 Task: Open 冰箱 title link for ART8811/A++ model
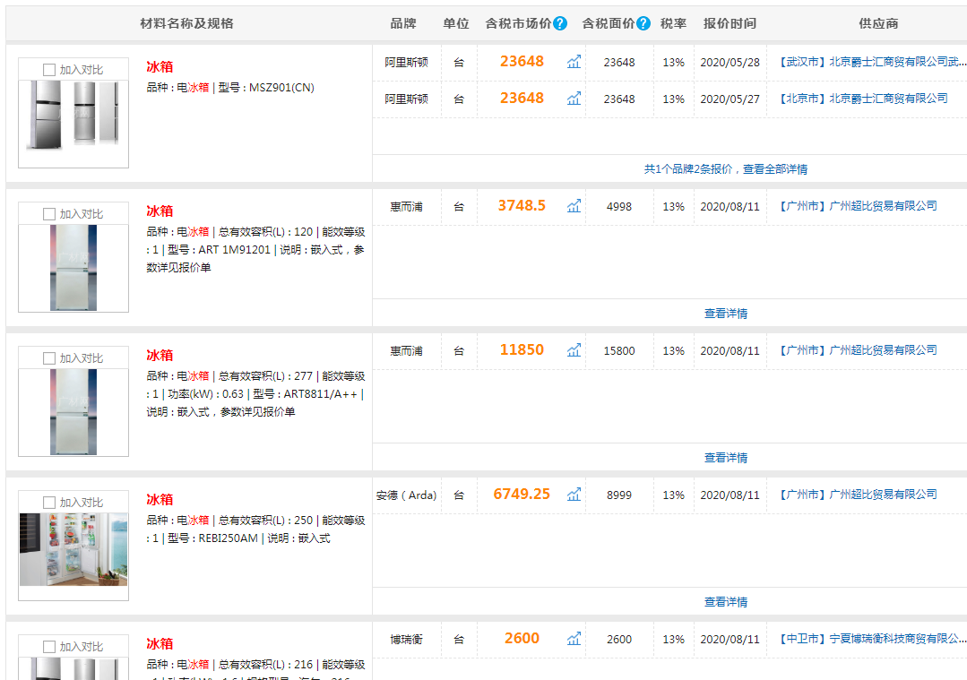tap(160, 356)
